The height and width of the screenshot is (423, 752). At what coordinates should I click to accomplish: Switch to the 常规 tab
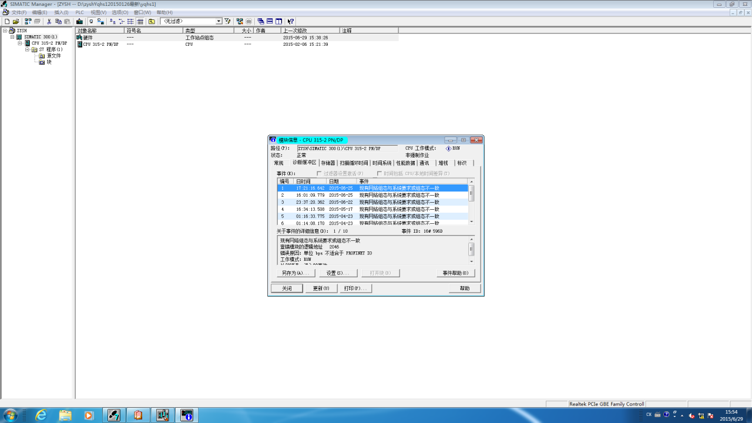point(278,163)
